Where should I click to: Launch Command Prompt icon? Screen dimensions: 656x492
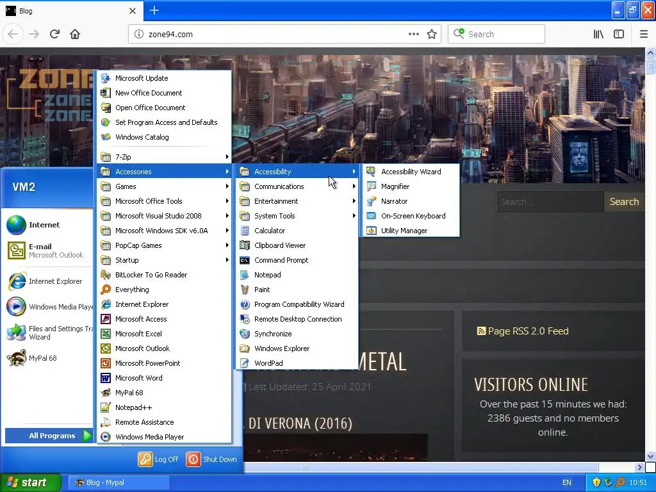pos(244,260)
